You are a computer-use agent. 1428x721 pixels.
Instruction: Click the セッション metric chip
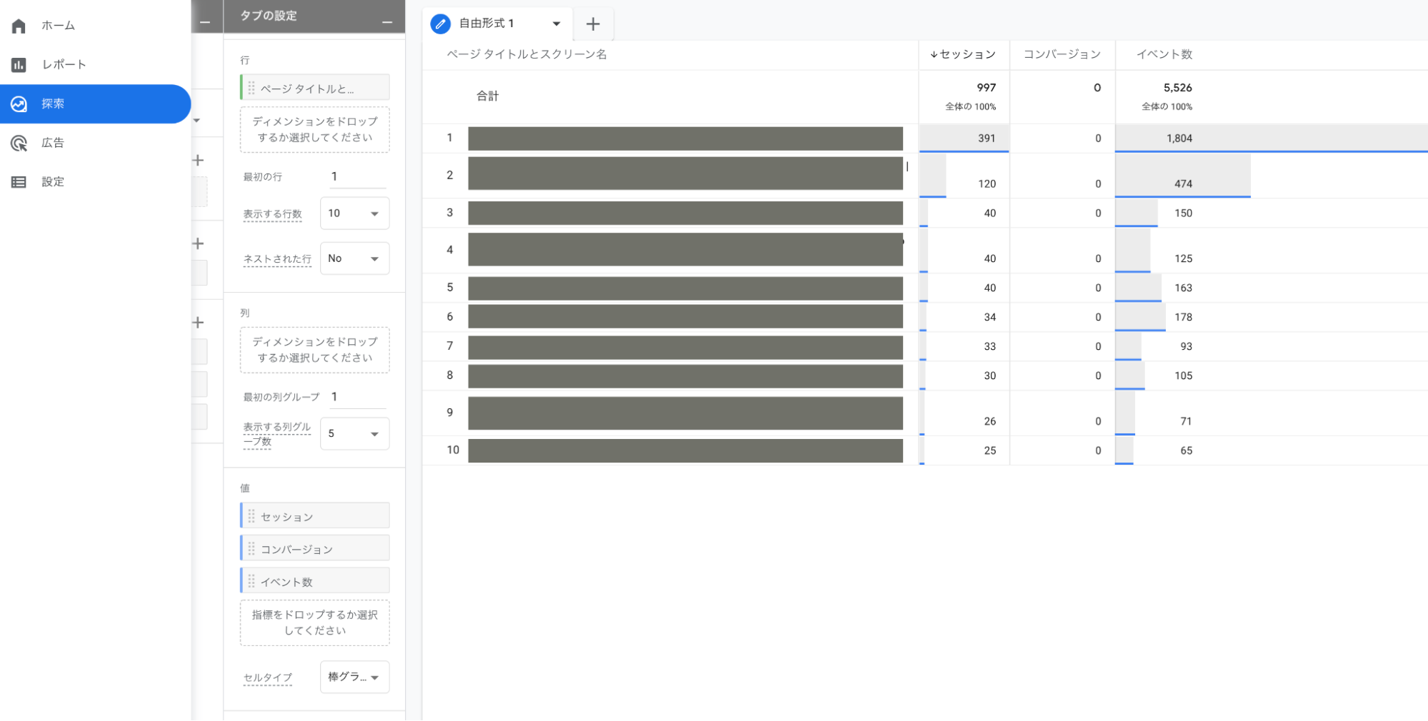point(315,516)
